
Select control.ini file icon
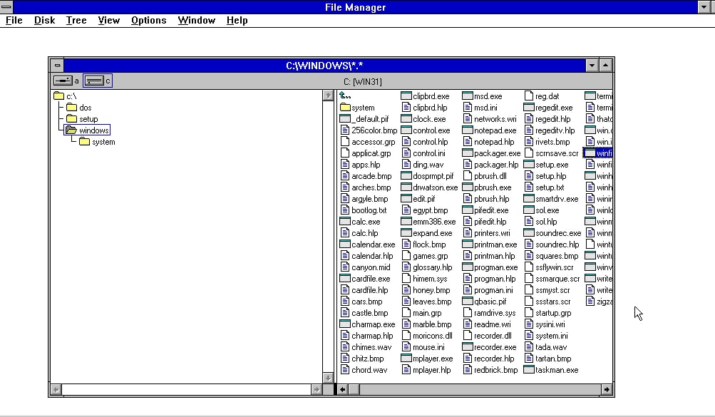point(406,153)
